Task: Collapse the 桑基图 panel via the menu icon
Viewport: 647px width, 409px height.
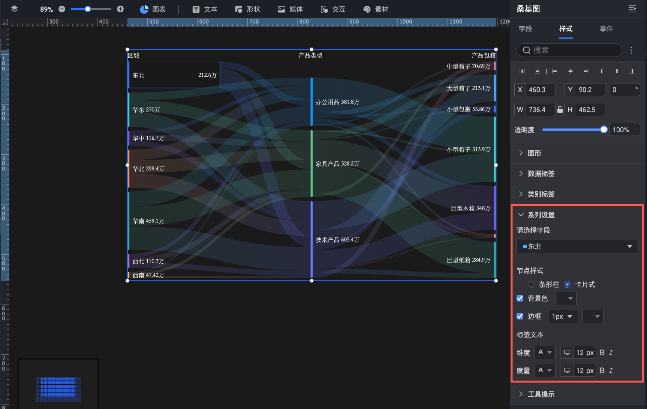Action: pos(632,9)
